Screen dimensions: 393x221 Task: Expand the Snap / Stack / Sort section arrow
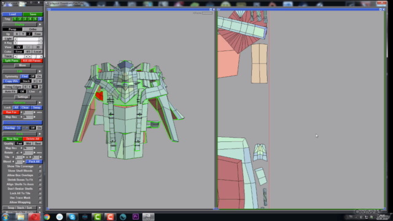[40, 207]
